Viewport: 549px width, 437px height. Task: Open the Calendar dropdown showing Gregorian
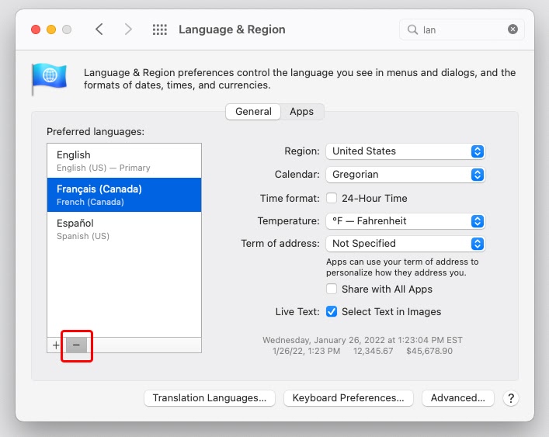(405, 174)
